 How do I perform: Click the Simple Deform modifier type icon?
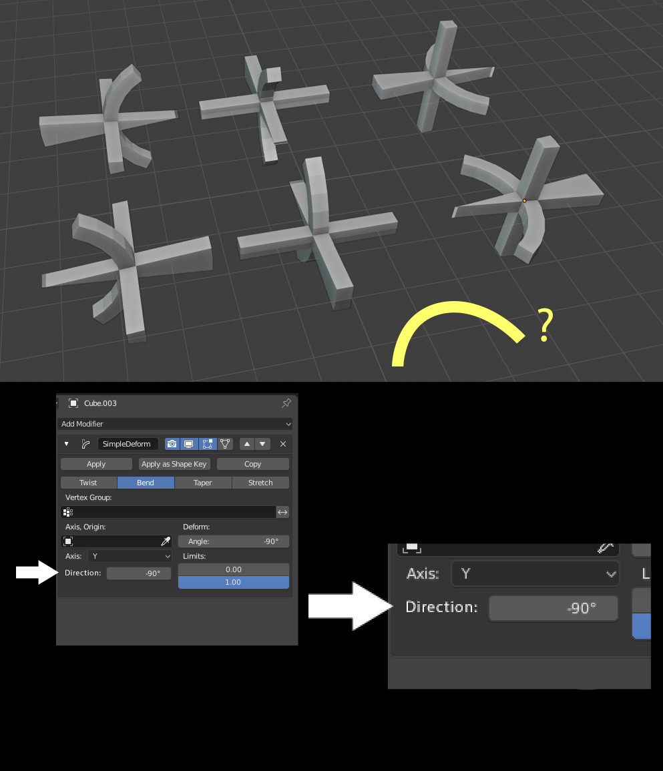(x=85, y=444)
